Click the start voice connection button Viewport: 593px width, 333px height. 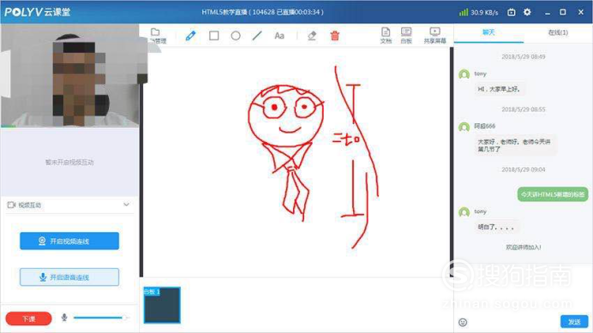(x=69, y=277)
